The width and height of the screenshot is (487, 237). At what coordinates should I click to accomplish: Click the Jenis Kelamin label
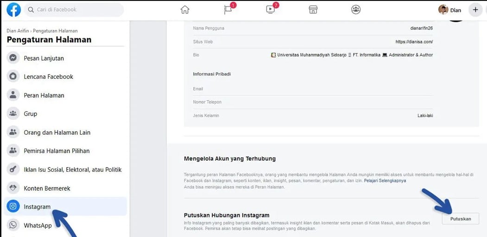coord(206,115)
